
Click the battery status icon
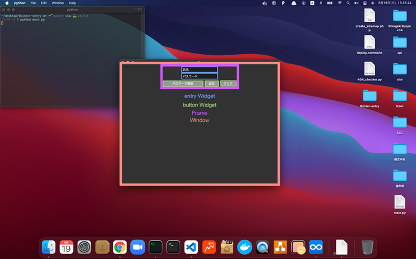pos(330,3)
